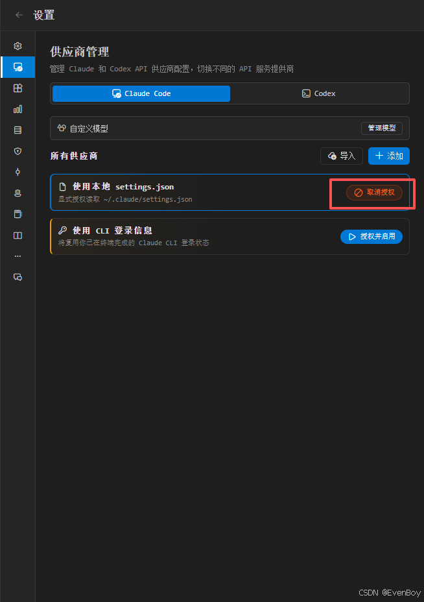Switch to the Claude Code tab
424x602 pixels.
click(141, 93)
